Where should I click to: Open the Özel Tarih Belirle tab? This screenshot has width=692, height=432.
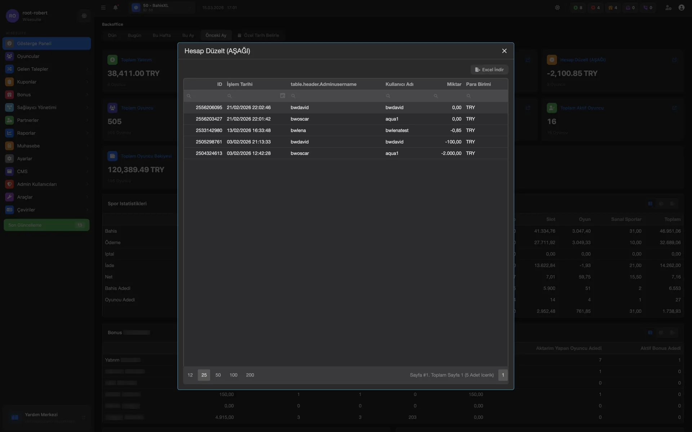(258, 35)
